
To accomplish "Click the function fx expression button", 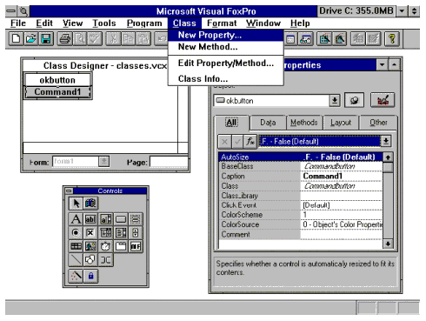I will [x=250, y=142].
